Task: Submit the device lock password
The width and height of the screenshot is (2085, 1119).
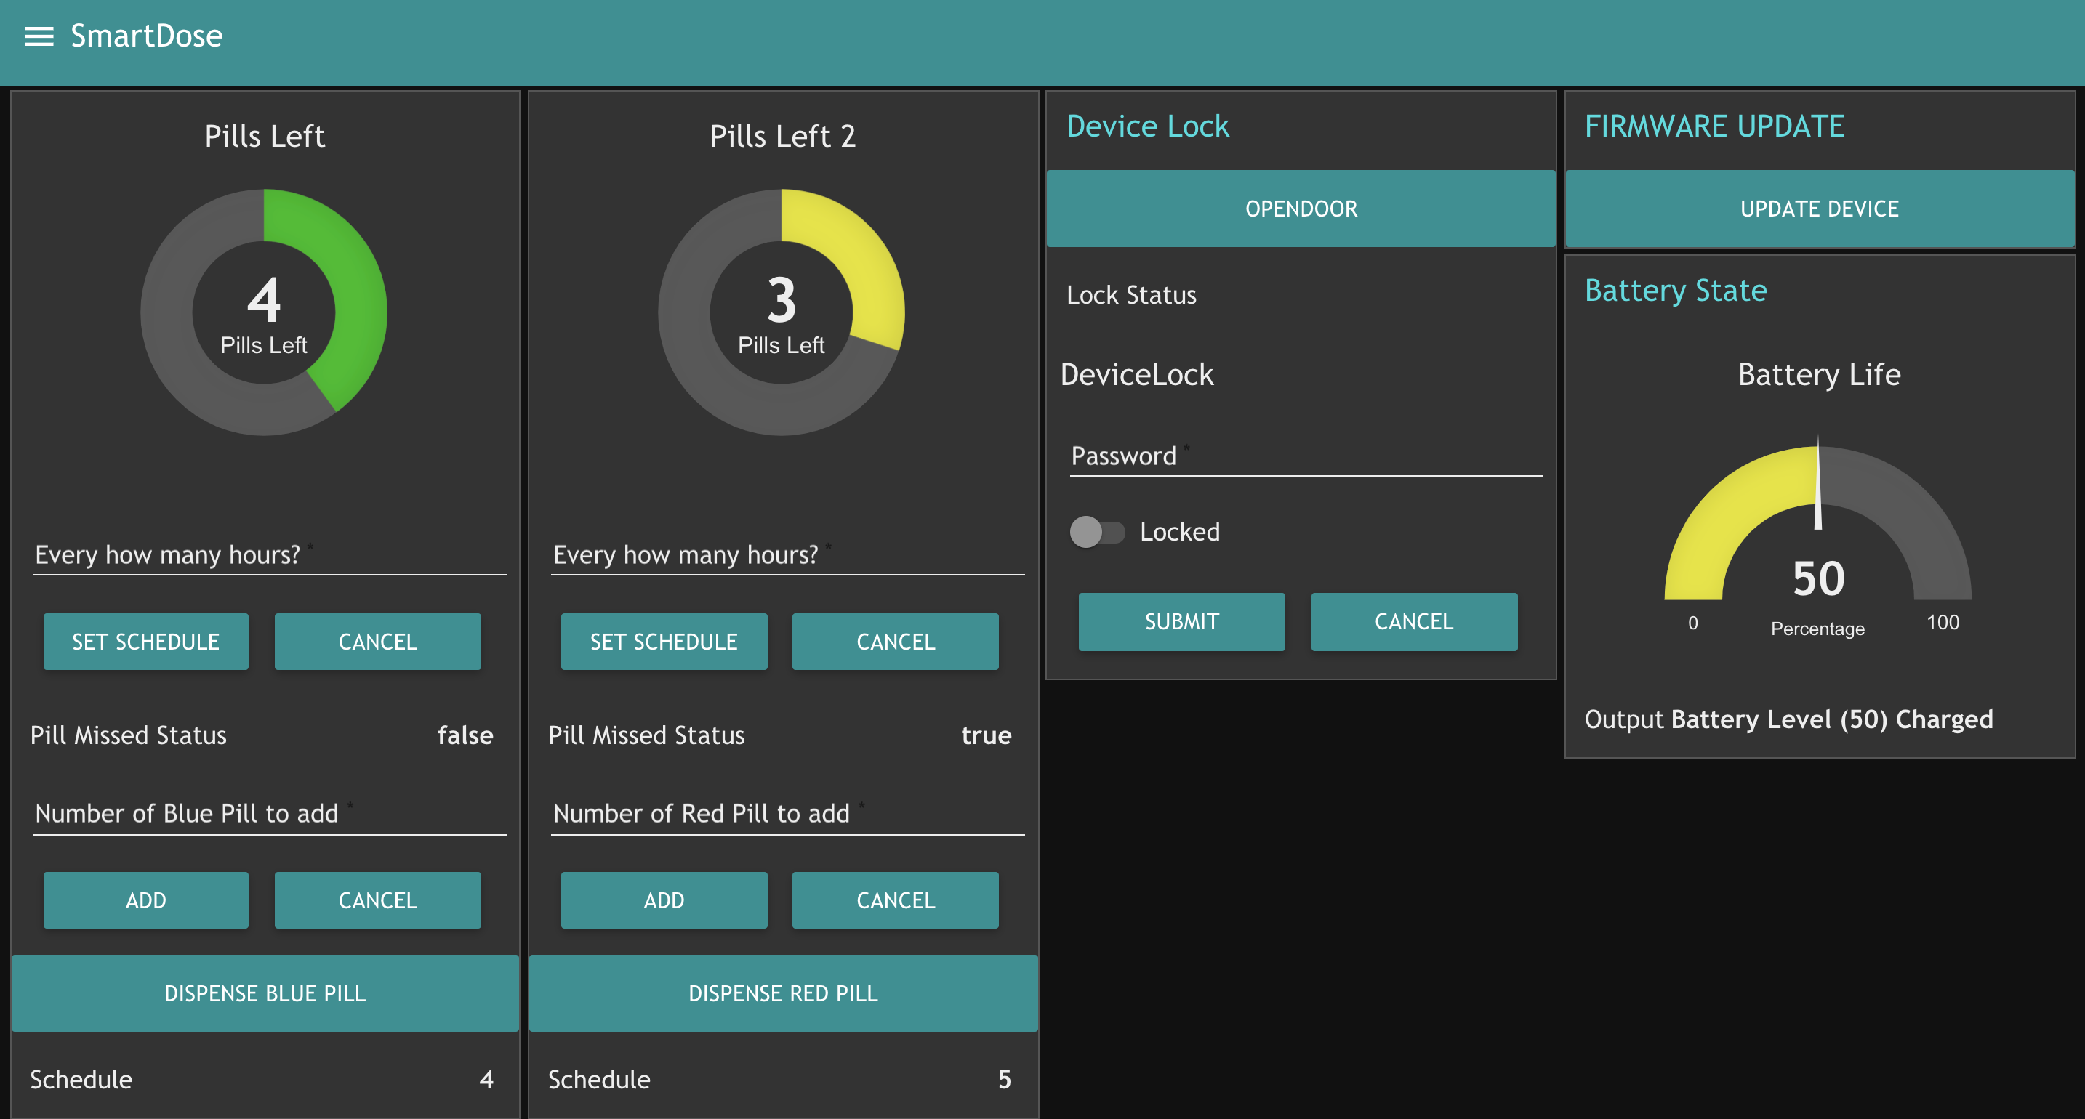Action: [x=1181, y=621]
